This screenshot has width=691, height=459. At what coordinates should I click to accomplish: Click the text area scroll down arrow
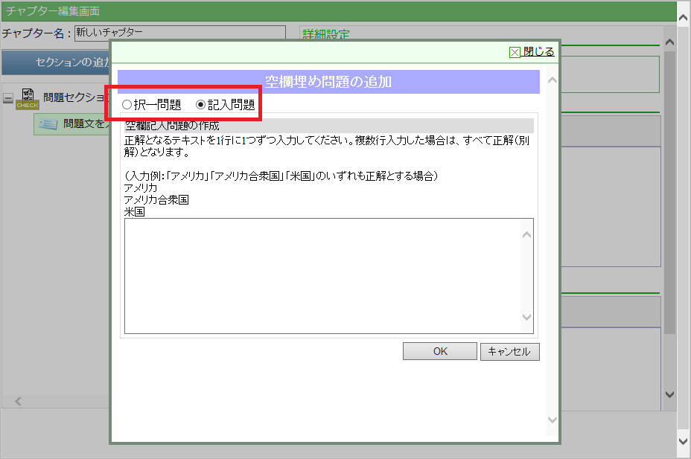pyautogui.click(x=526, y=317)
